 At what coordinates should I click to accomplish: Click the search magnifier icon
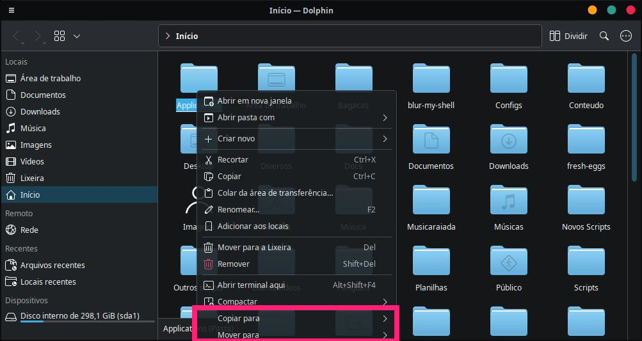pos(604,36)
